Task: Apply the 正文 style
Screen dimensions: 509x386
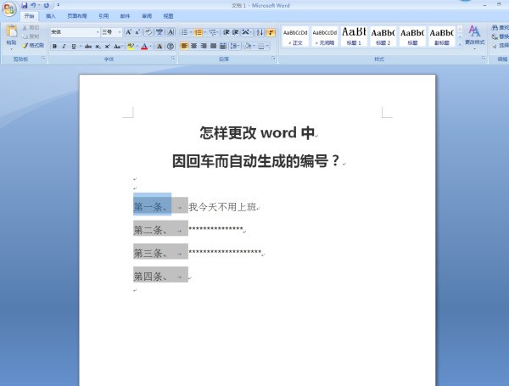Action: click(x=295, y=36)
